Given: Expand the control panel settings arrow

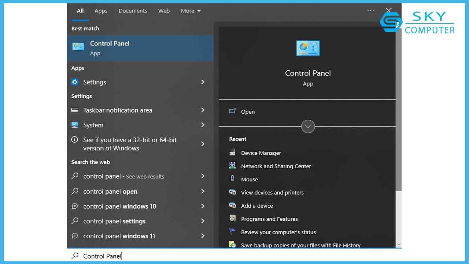Looking at the screenshot, I should (203, 221).
